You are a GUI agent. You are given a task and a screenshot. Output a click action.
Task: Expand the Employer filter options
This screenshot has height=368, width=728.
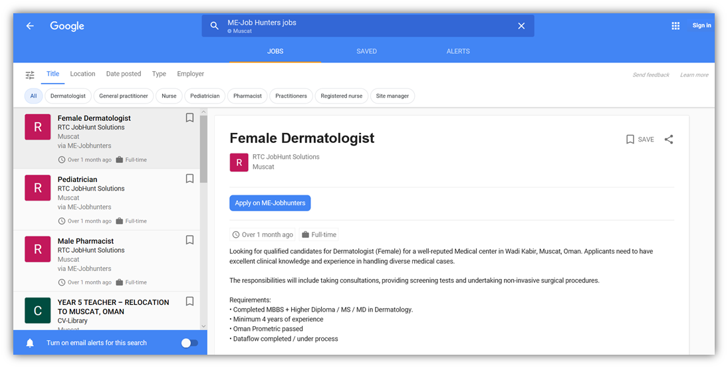pyautogui.click(x=190, y=74)
